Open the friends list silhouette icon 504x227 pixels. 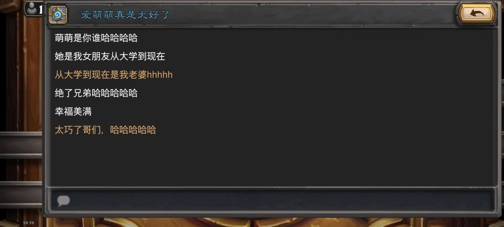(31, 9)
